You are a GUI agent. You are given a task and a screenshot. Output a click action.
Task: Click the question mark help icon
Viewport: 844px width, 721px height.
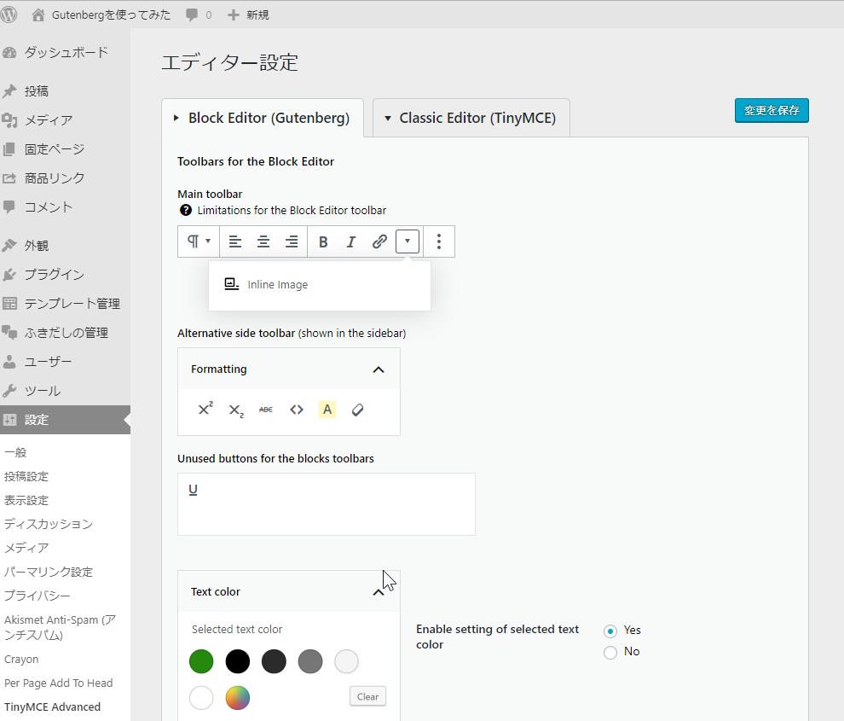pos(186,210)
